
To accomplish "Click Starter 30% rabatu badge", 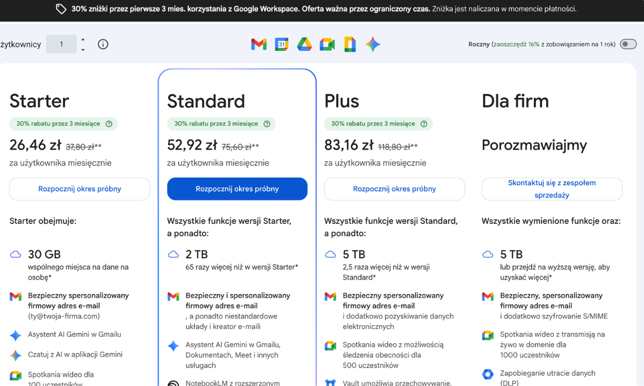I will click(x=63, y=124).
